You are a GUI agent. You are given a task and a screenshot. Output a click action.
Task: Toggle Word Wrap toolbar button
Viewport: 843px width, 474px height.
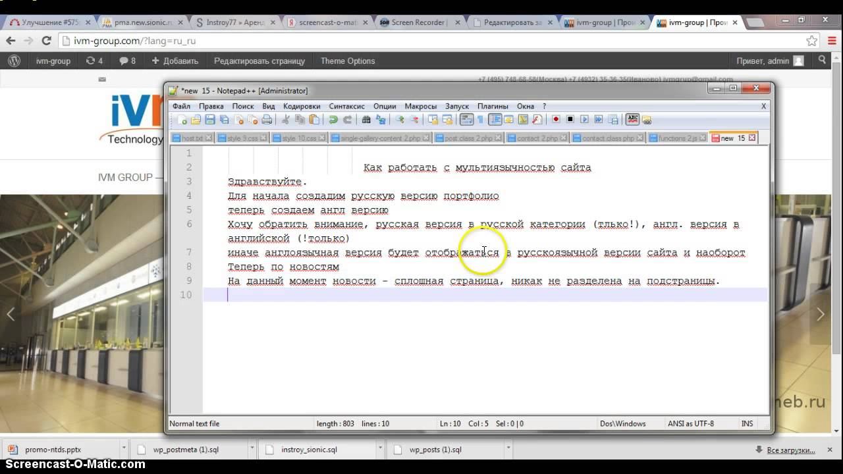pos(466,120)
